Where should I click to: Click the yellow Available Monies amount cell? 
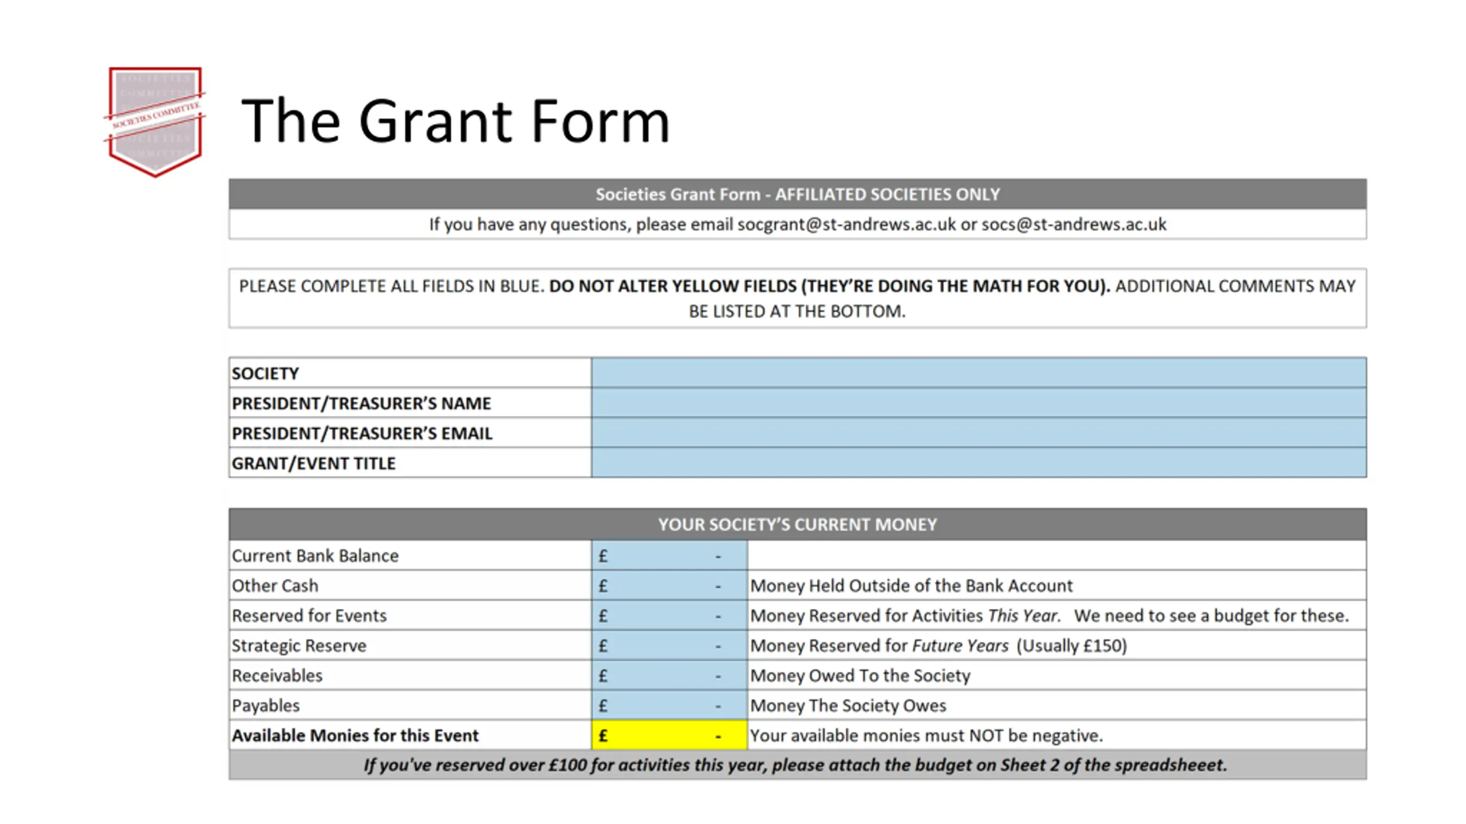click(669, 735)
